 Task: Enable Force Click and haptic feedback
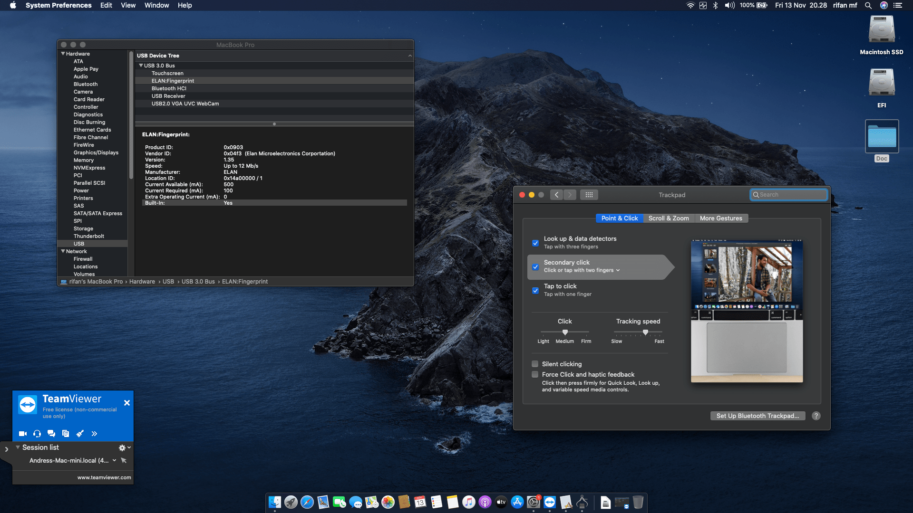(x=535, y=374)
